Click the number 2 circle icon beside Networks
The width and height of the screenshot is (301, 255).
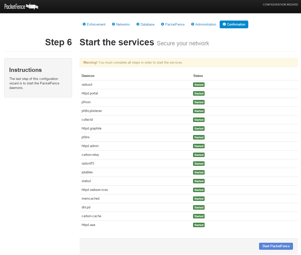[x=113, y=24]
